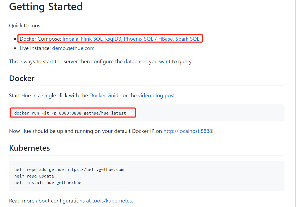
Task: Click the Kubernetes section heading
Action: [29, 148]
